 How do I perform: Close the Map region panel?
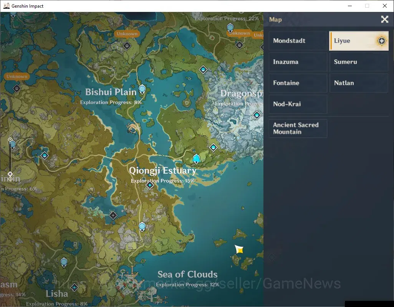(x=385, y=19)
